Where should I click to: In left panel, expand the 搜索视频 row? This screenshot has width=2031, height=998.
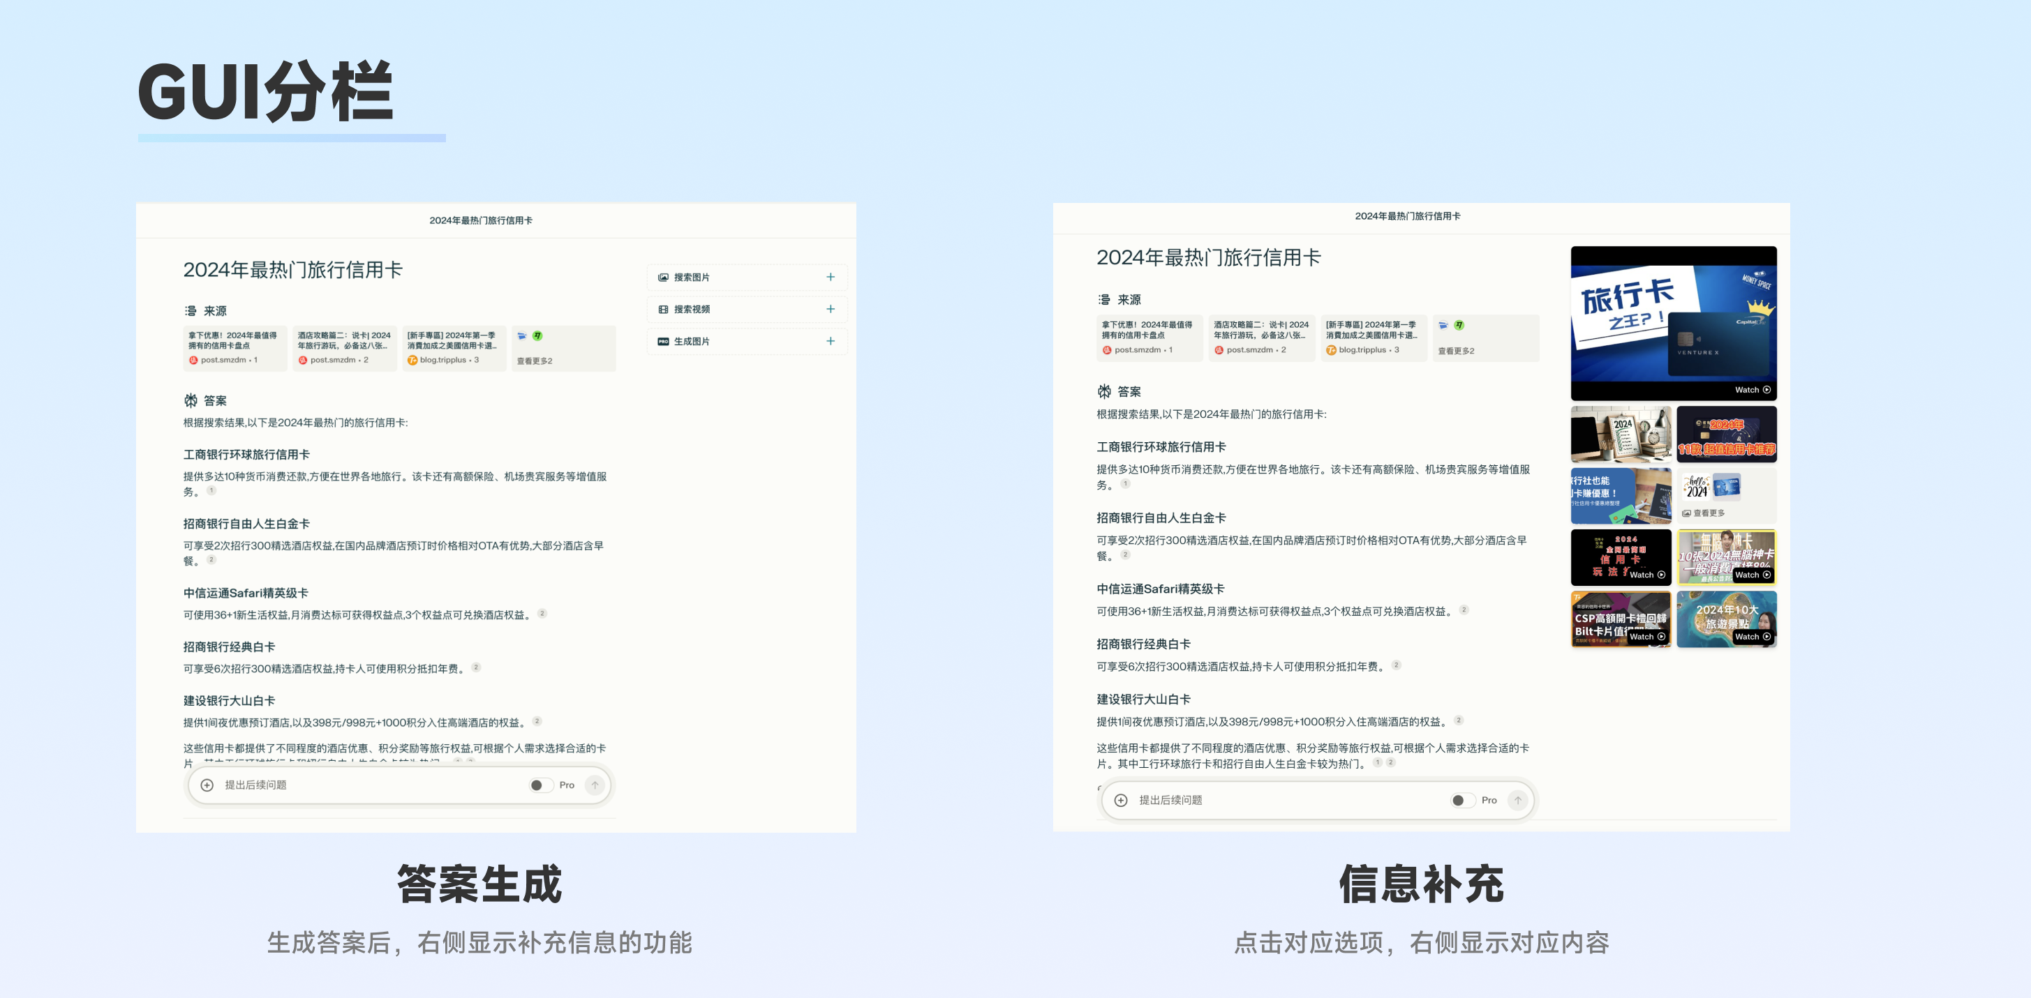747,310
